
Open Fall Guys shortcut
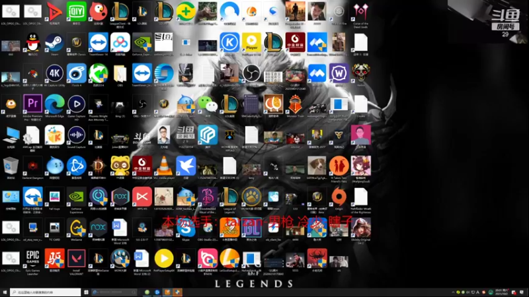click(x=55, y=197)
